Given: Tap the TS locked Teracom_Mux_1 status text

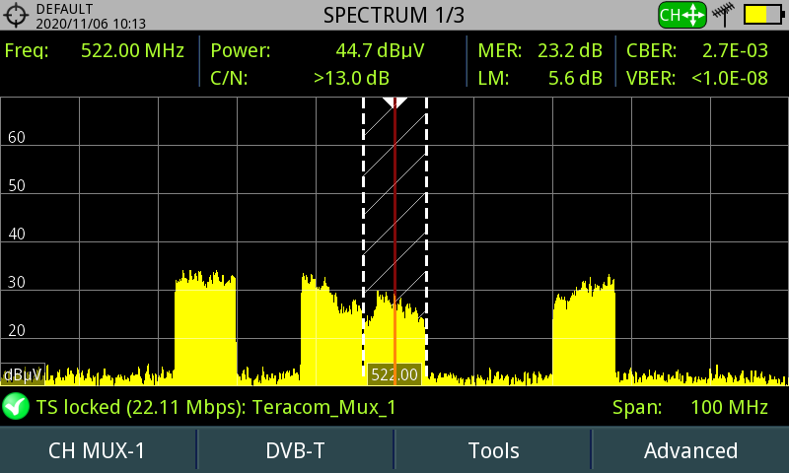Looking at the screenshot, I should [x=216, y=407].
